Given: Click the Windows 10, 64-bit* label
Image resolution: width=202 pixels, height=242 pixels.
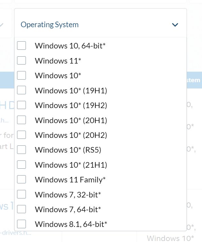Looking at the screenshot, I should [70, 46].
